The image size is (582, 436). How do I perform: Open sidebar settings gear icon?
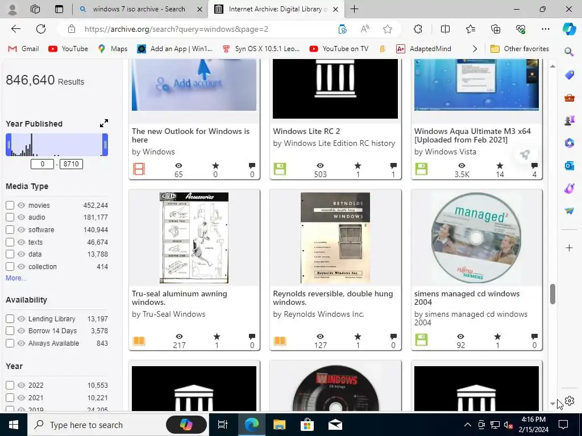click(569, 401)
